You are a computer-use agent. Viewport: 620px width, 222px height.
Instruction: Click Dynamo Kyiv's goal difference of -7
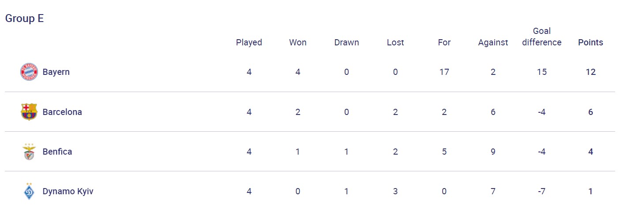(542, 192)
